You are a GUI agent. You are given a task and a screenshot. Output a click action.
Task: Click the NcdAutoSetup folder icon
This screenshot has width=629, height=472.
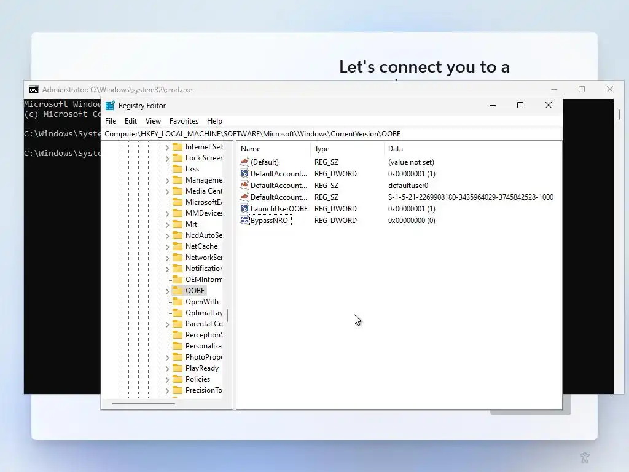pyautogui.click(x=178, y=235)
